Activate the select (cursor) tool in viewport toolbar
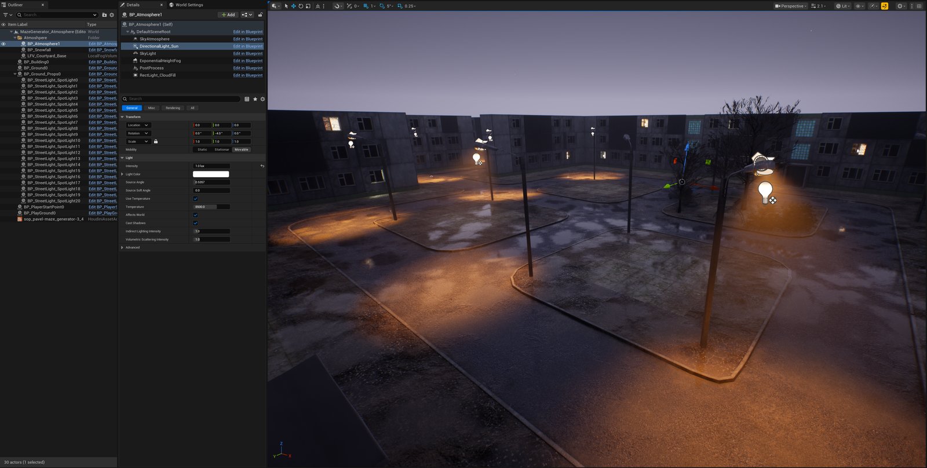This screenshot has height=468, width=927. [x=286, y=6]
